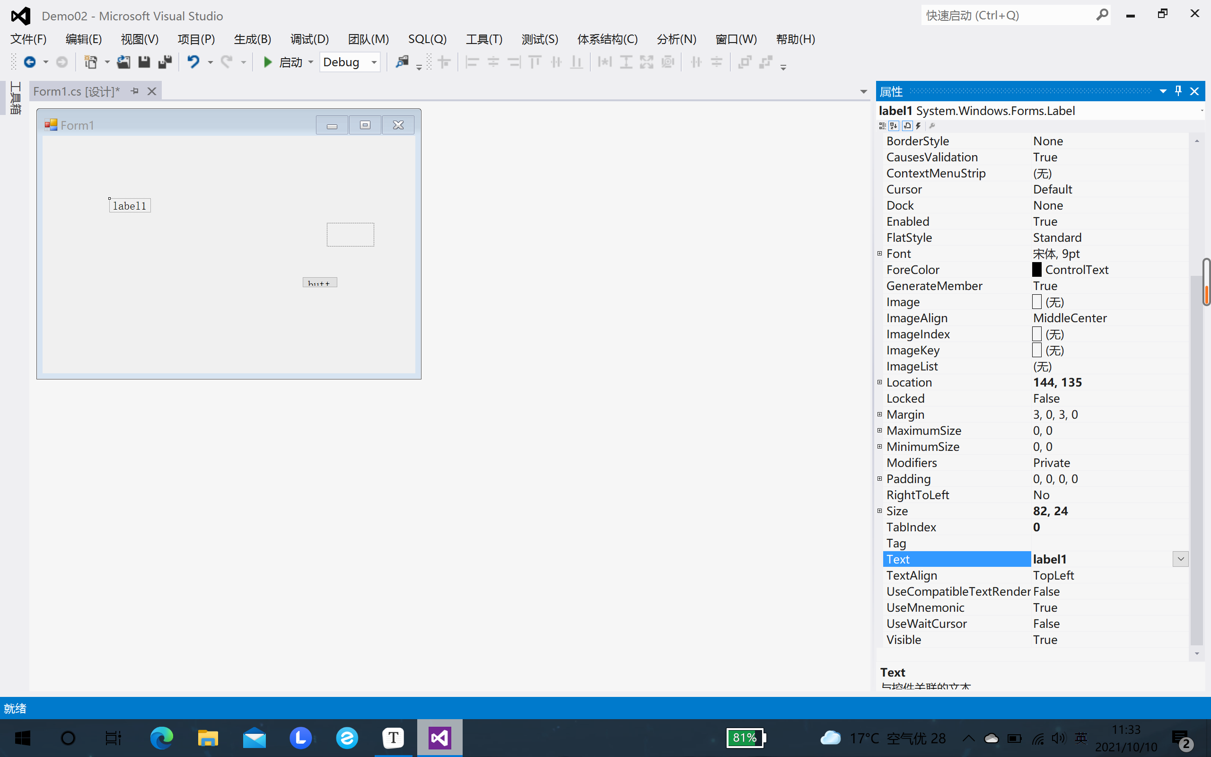Switch to Form1.cs [设计] tab
Screen dimensions: 1211x757
pyautogui.click(x=76, y=91)
